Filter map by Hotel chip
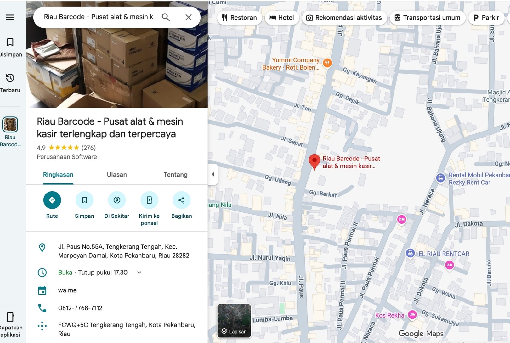 tap(281, 18)
